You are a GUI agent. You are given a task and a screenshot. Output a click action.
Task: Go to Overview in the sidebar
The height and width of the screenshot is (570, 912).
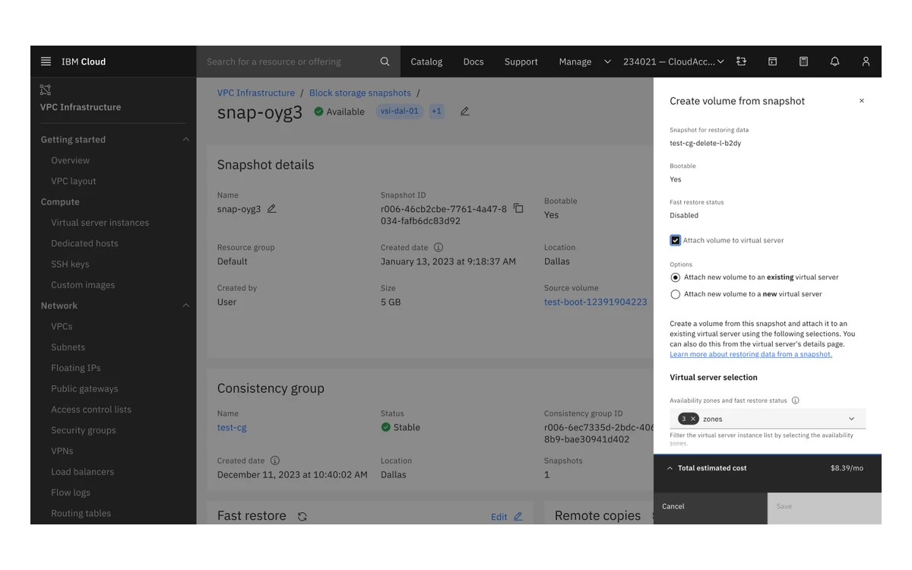click(70, 160)
